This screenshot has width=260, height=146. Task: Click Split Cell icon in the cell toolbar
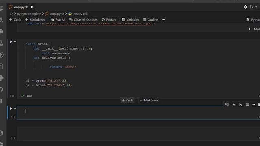(x=247, y=105)
